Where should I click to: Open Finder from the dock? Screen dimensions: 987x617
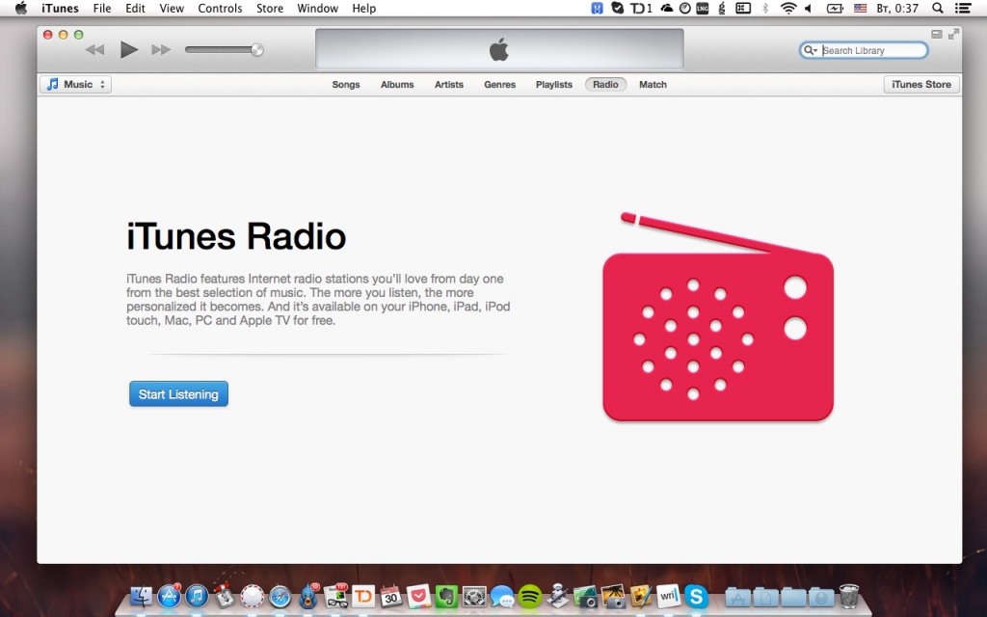click(141, 596)
